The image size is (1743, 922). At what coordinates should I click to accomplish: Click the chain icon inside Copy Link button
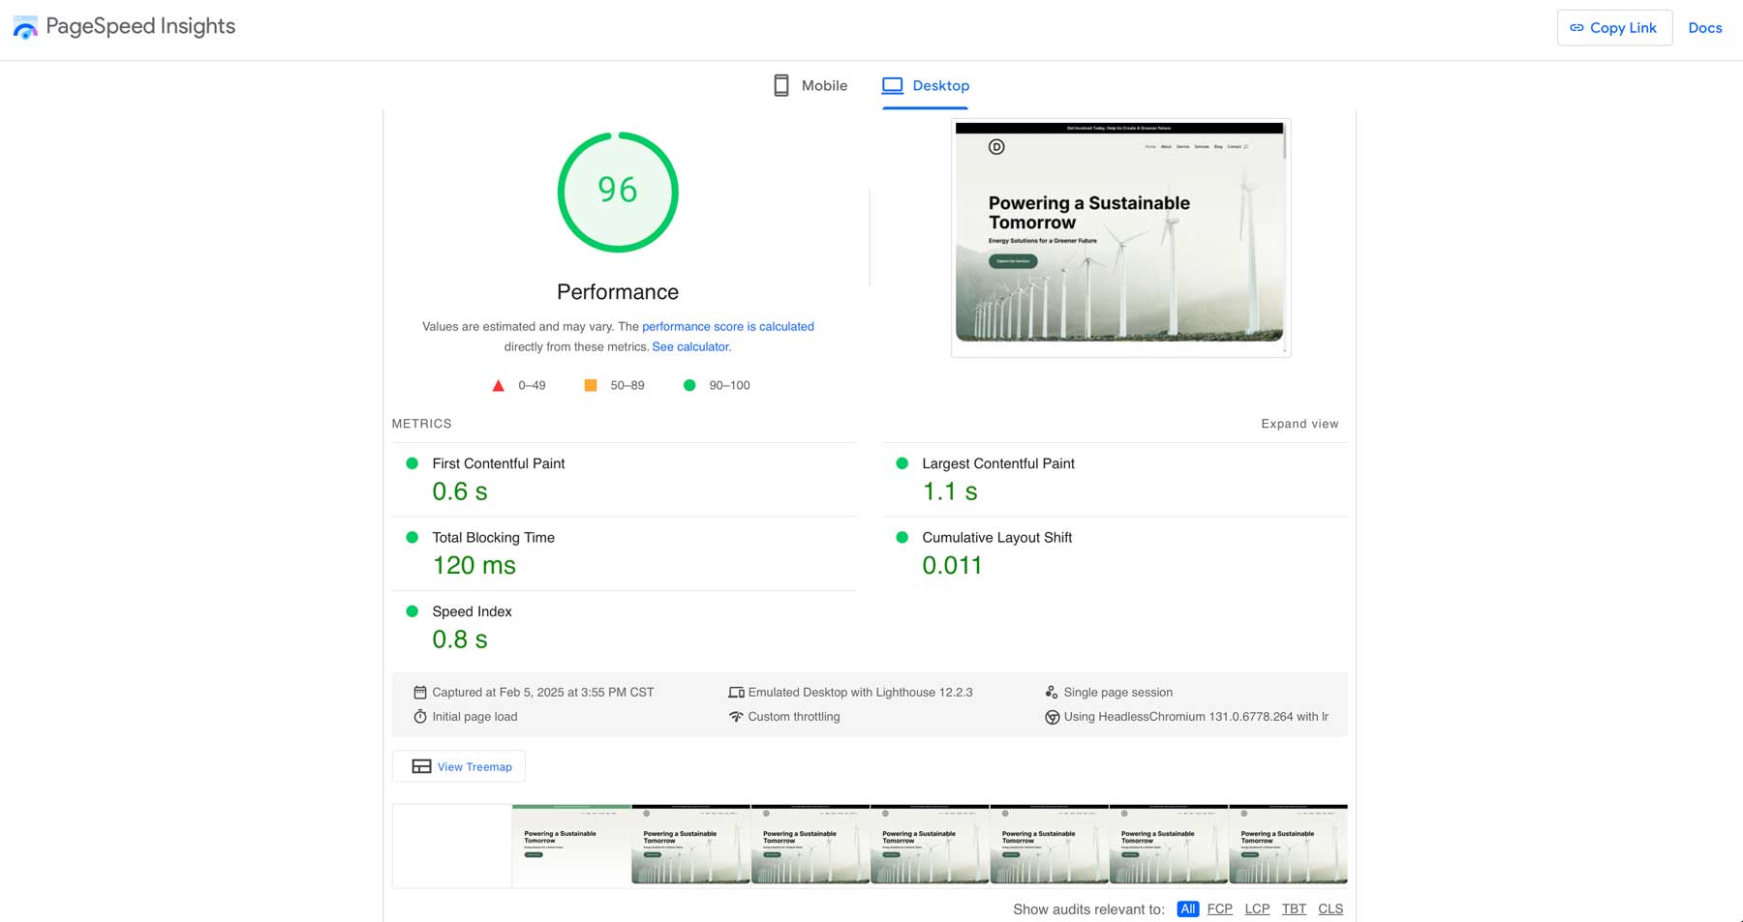click(1576, 27)
